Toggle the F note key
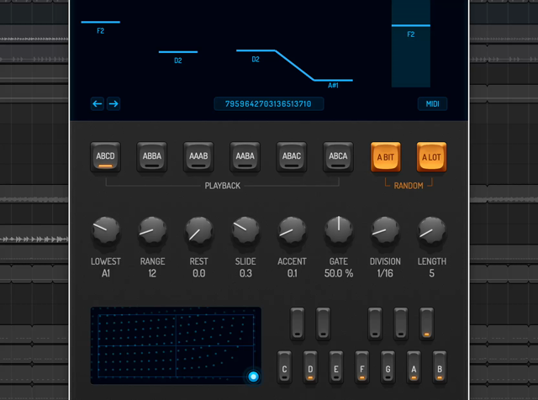This screenshot has width=538, height=400. [362, 366]
